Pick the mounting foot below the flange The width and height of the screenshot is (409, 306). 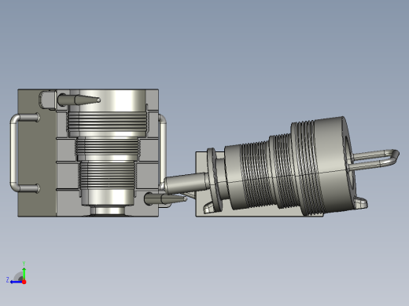pyautogui.click(x=210, y=208)
